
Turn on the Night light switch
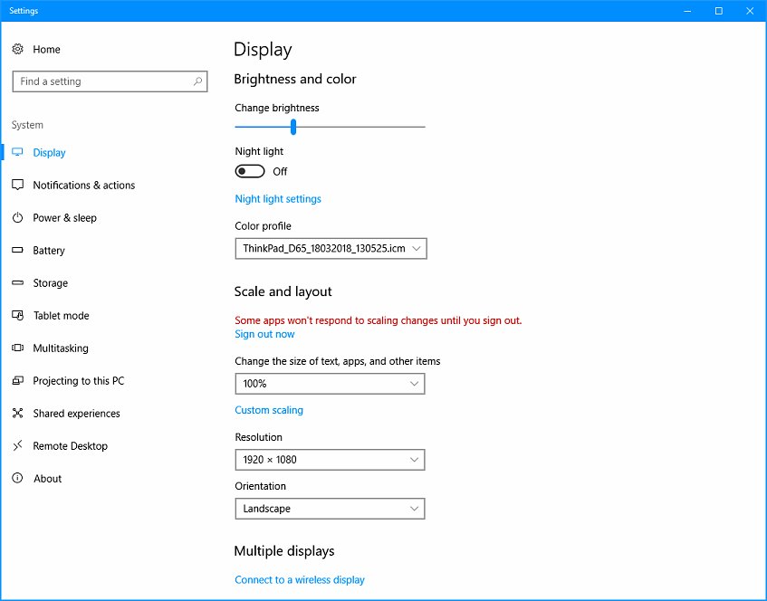point(250,171)
